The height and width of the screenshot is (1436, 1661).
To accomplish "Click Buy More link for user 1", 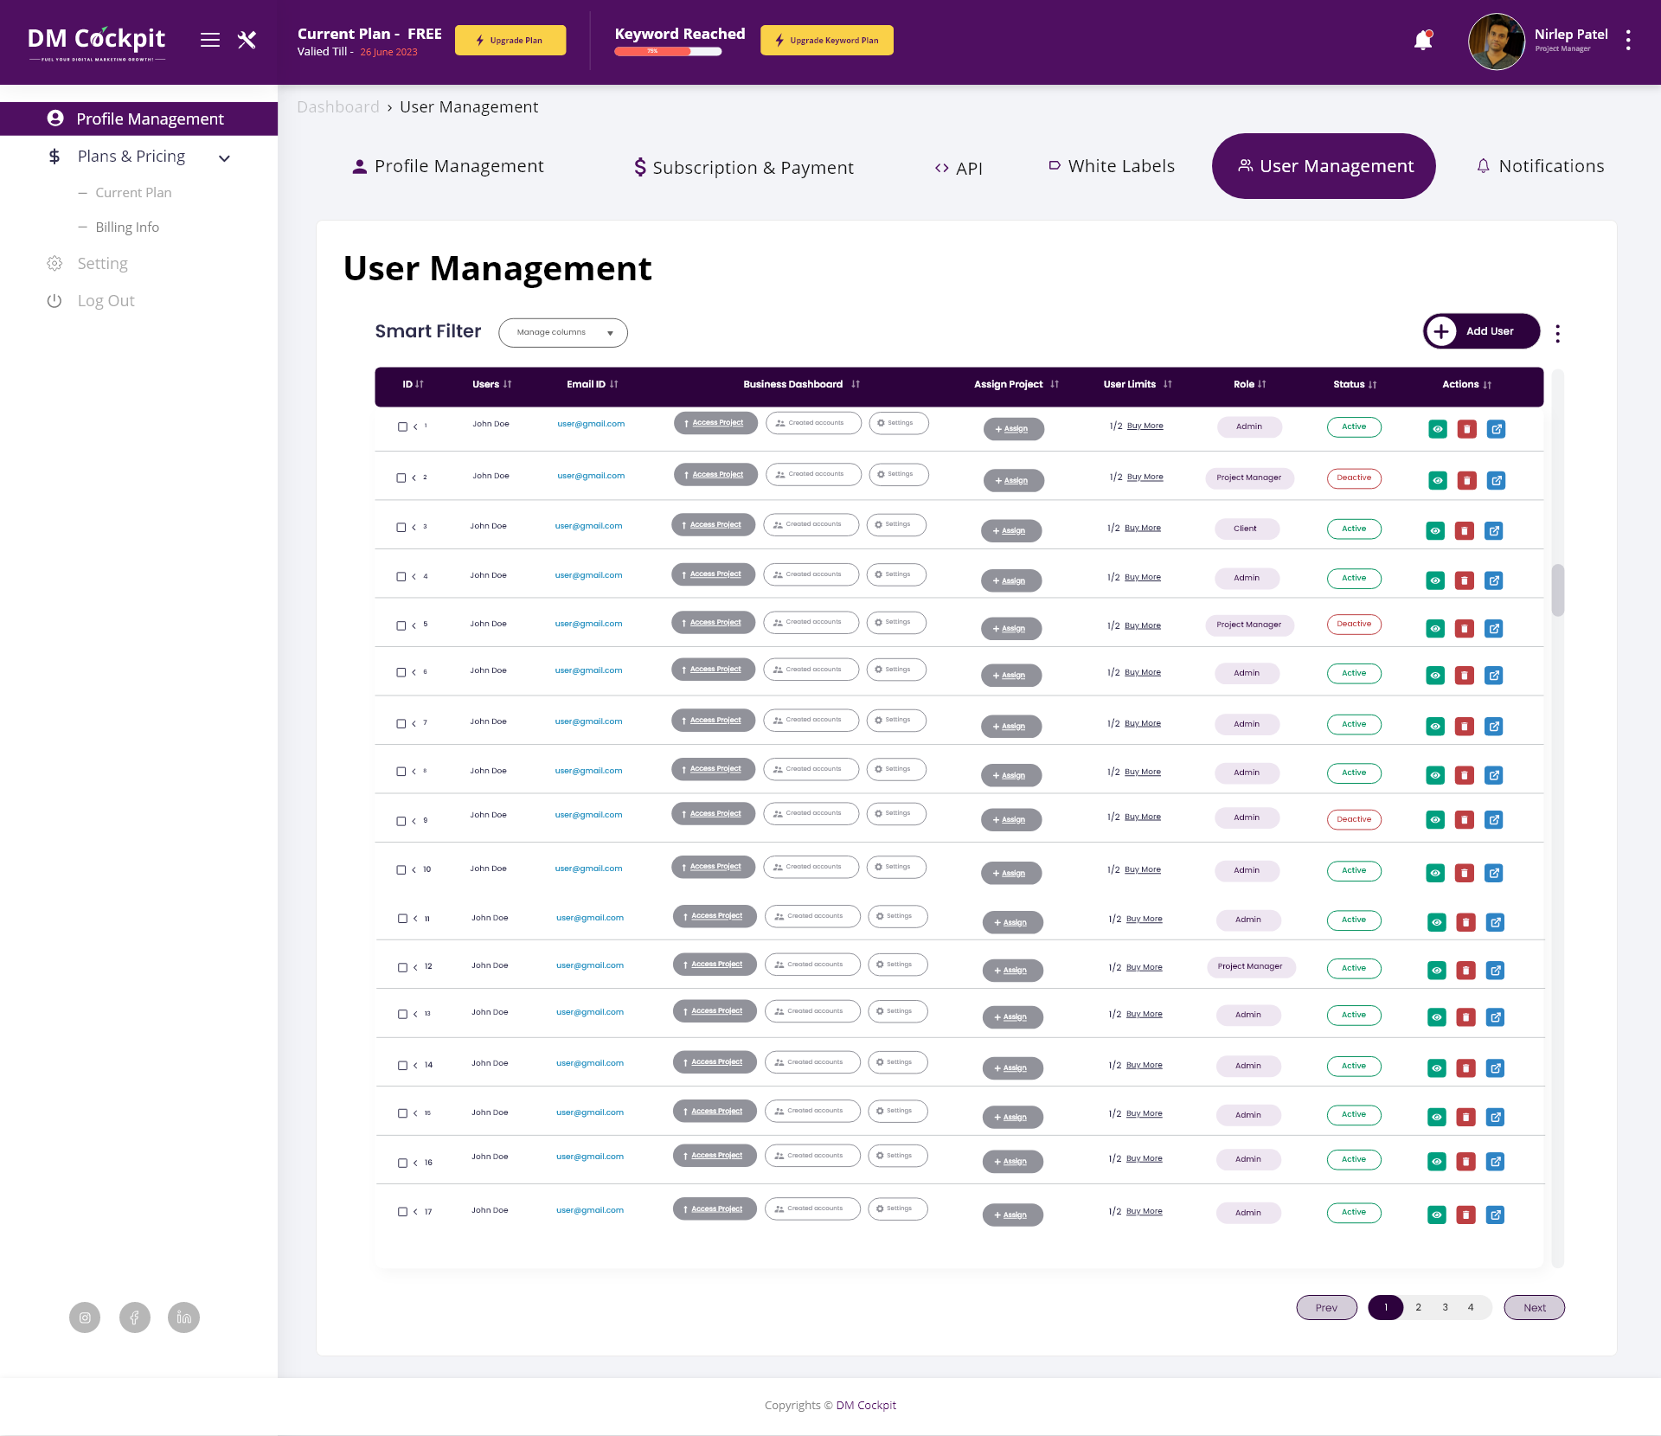I will pos(1145,426).
